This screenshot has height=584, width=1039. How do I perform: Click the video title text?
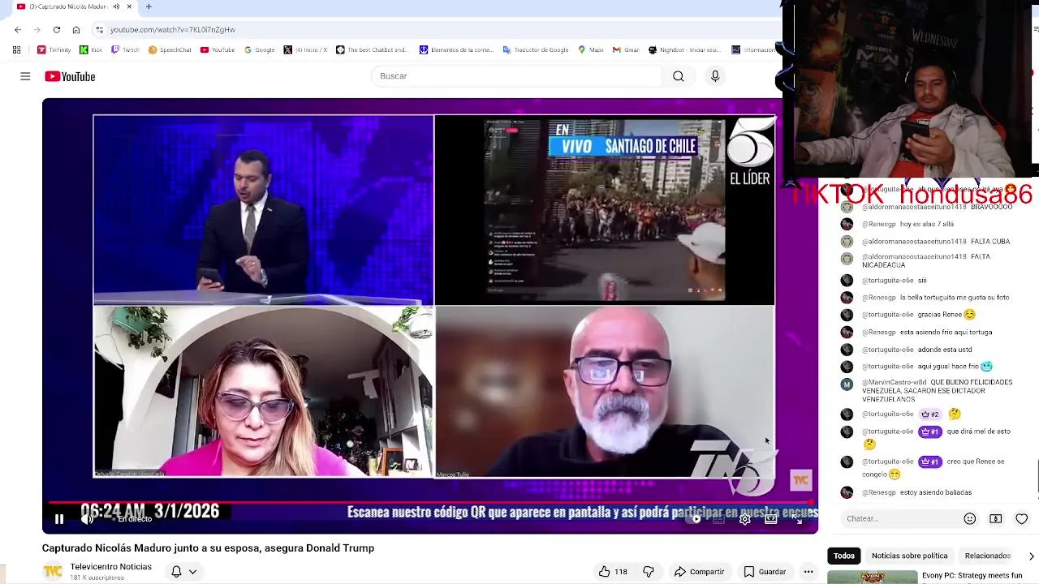(208, 548)
